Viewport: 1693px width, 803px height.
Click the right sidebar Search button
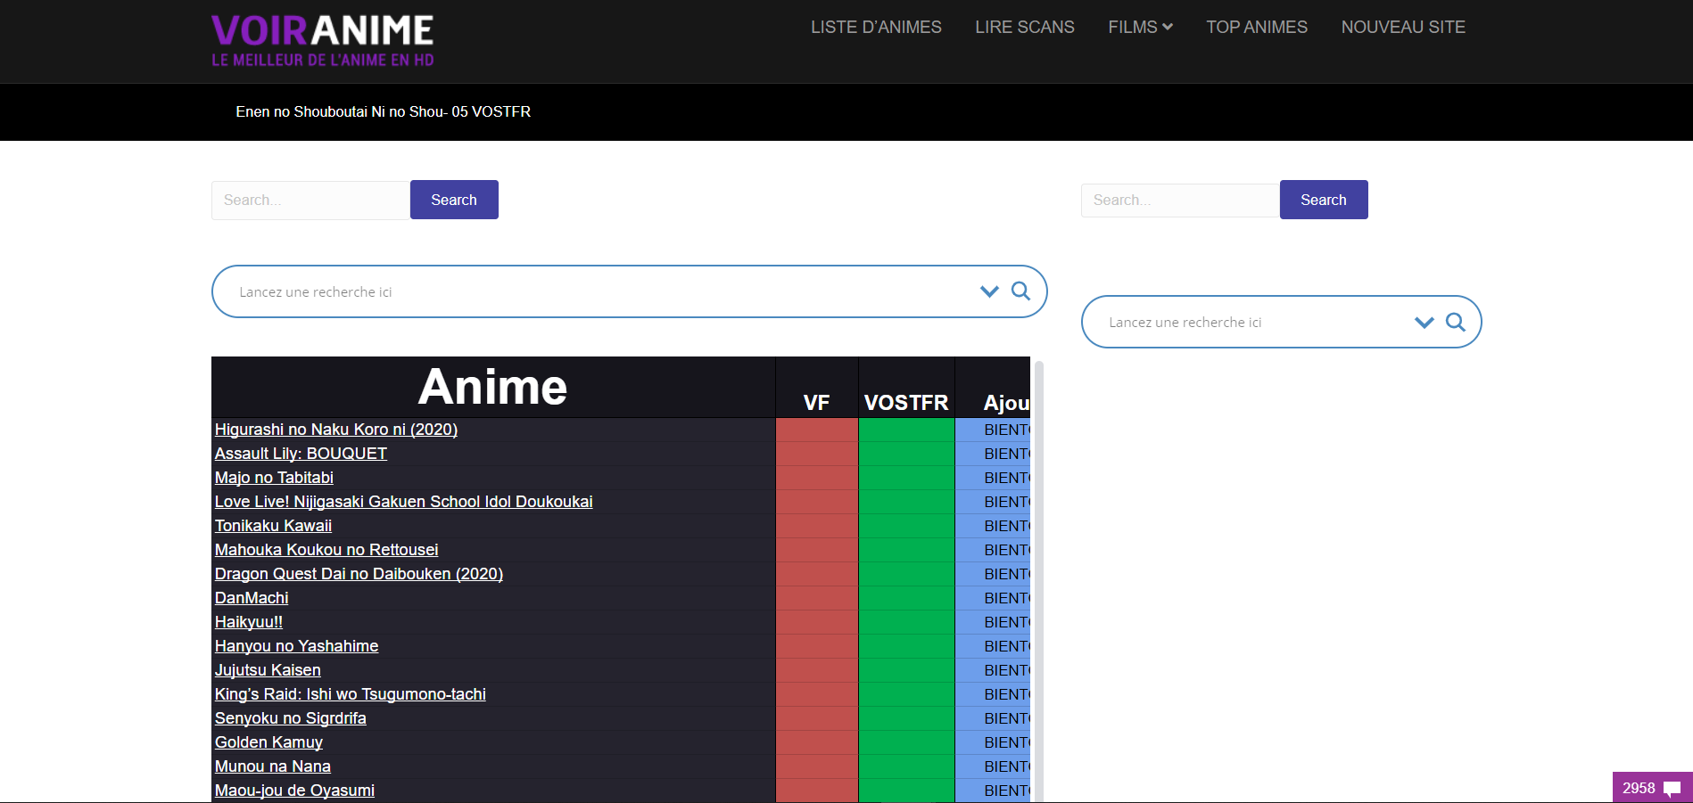[x=1324, y=200]
